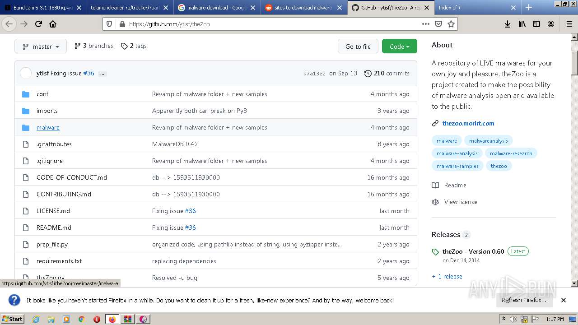578x325 pixels.
Task: Switch to malware download Google tab
Action: point(217,8)
